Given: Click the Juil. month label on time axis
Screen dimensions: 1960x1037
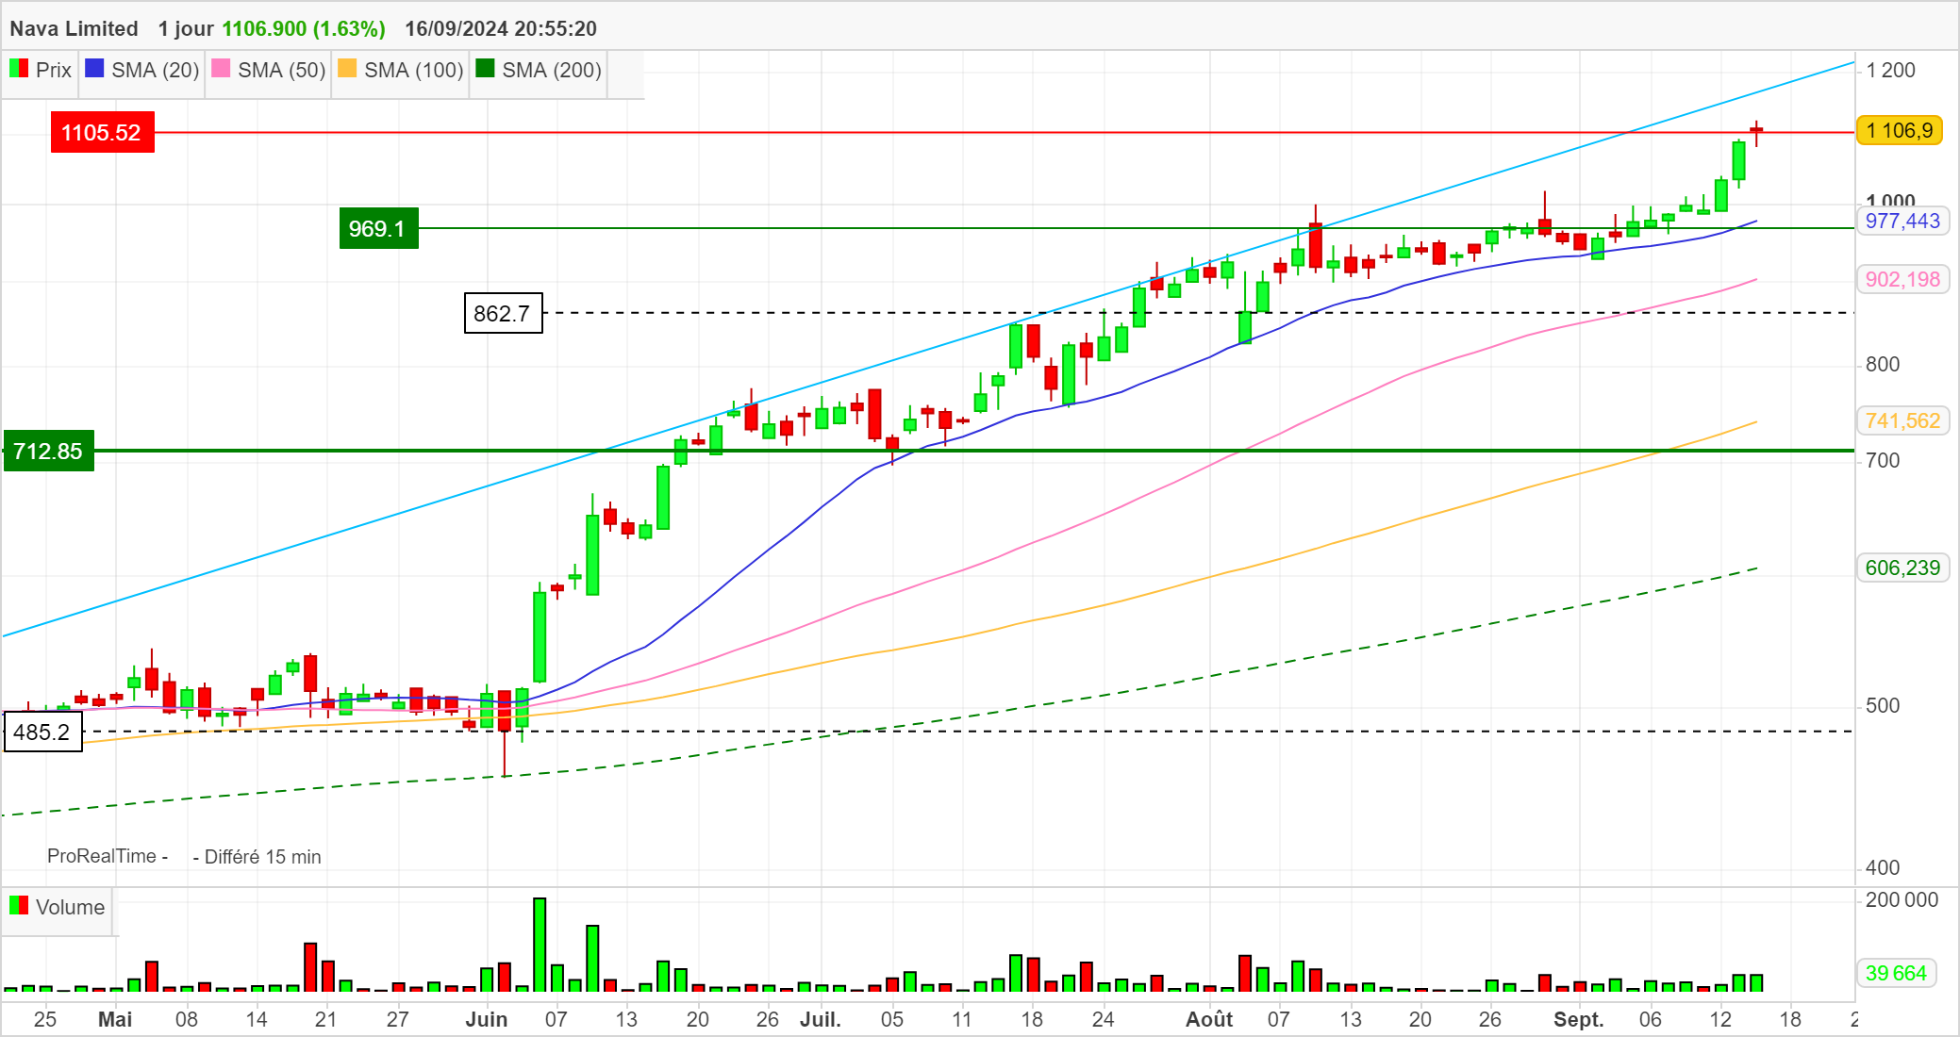Looking at the screenshot, I should 821,1019.
